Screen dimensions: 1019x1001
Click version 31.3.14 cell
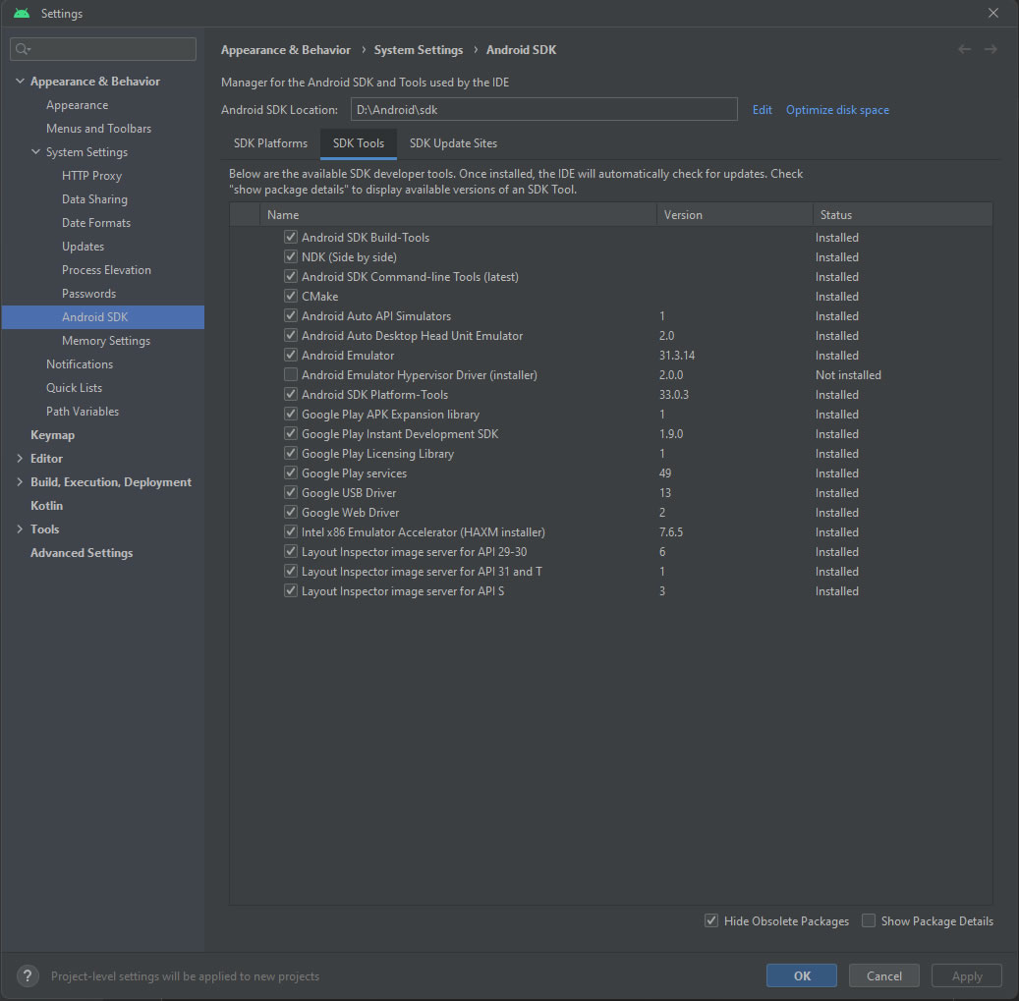[676, 356]
